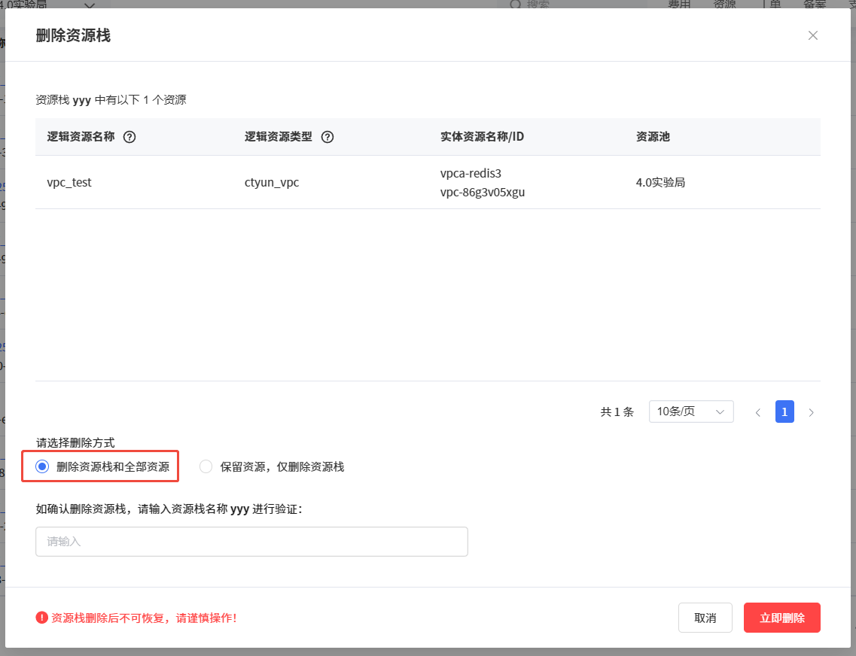Open the 10条/页 page size dropdown
The height and width of the screenshot is (656, 856).
[690, 412]
